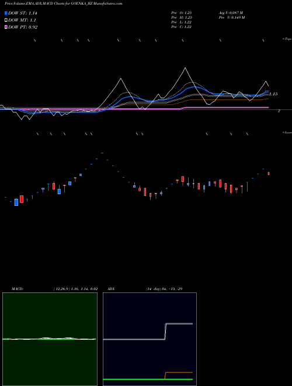Click the MACD heading label
The width and height of the screenshot is (292, 386).
click(18, 289)
